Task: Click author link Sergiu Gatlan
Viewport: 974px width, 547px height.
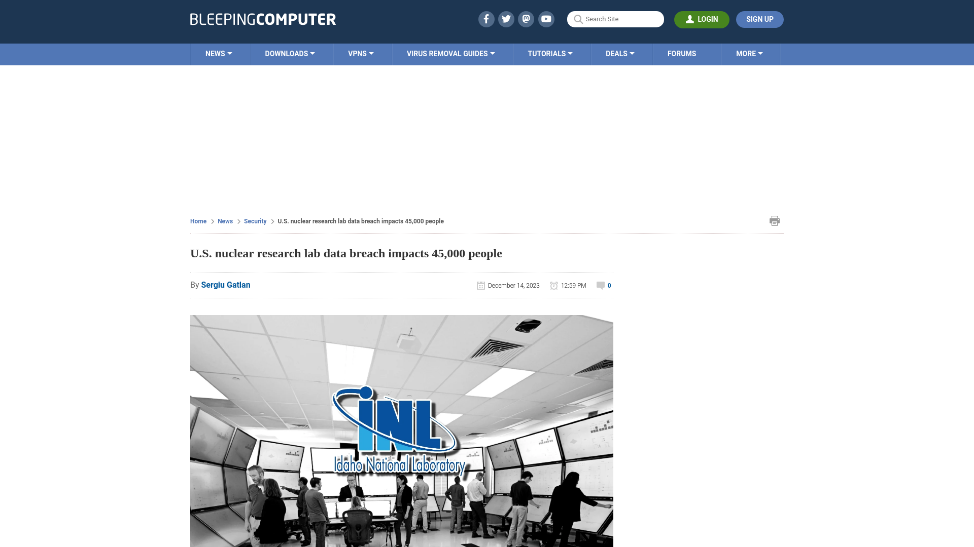Action: pyautogui.click(x=225, y=285)
